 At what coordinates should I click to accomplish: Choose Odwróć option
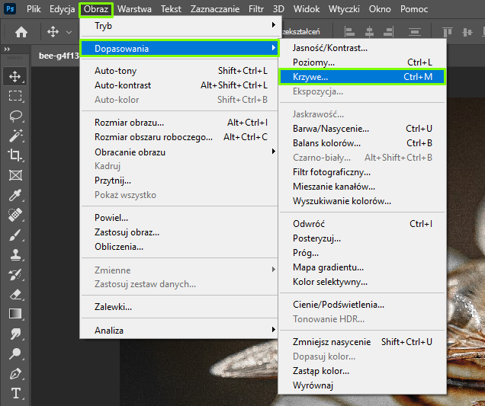(x=362, y=224)
